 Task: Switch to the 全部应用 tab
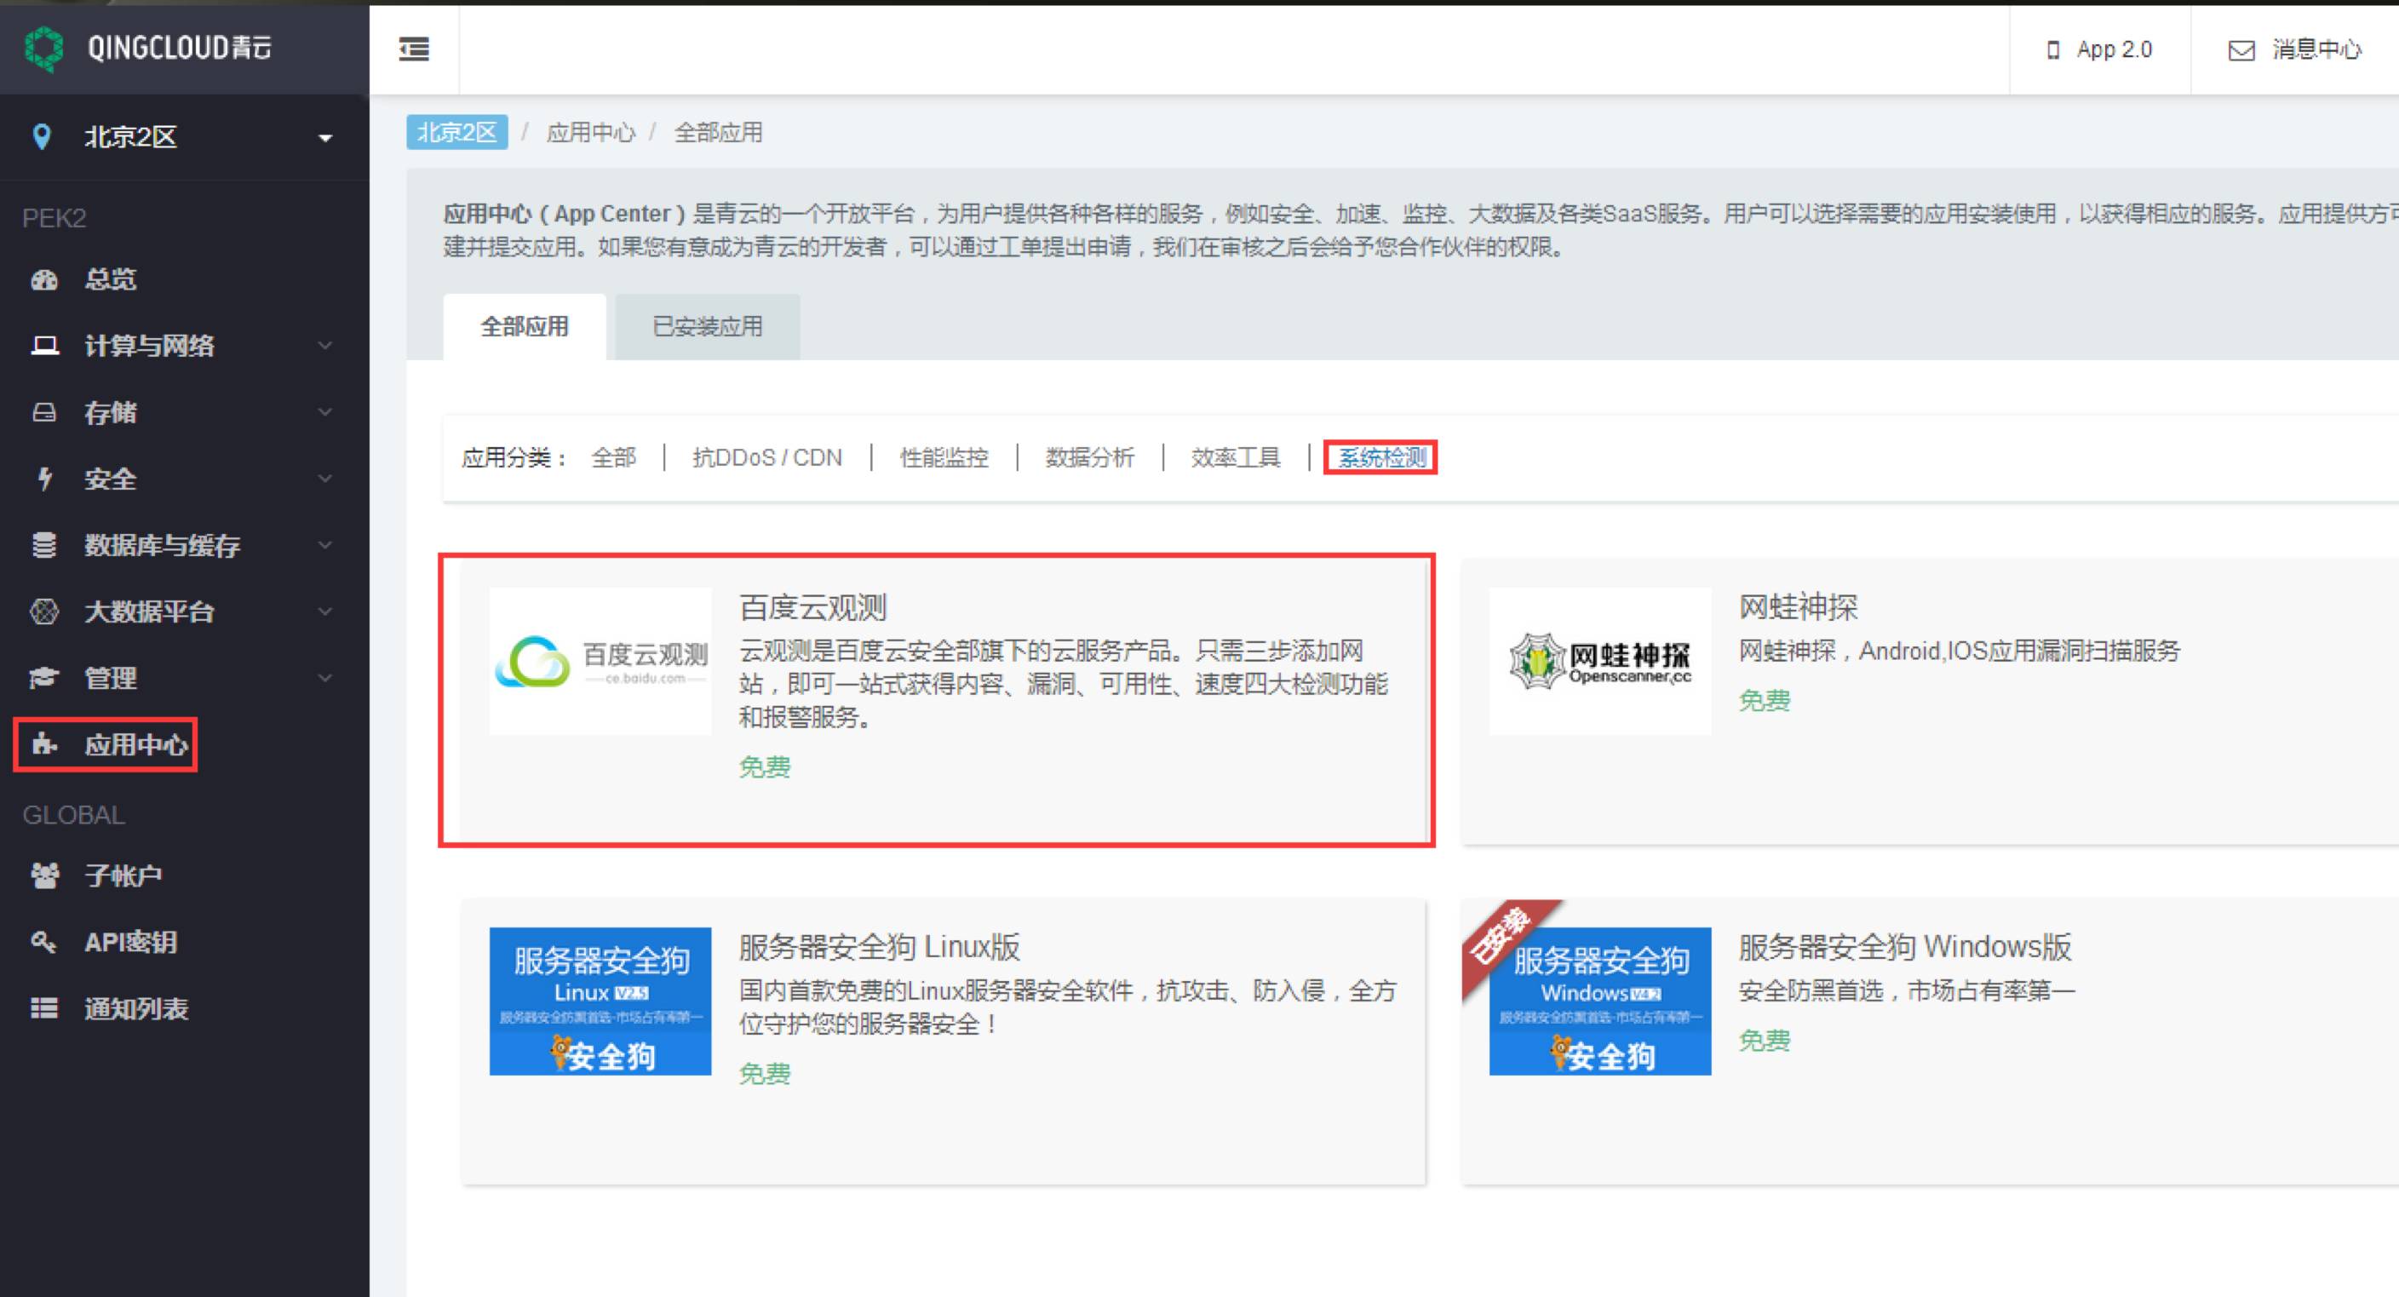click(x=525, y=327)
